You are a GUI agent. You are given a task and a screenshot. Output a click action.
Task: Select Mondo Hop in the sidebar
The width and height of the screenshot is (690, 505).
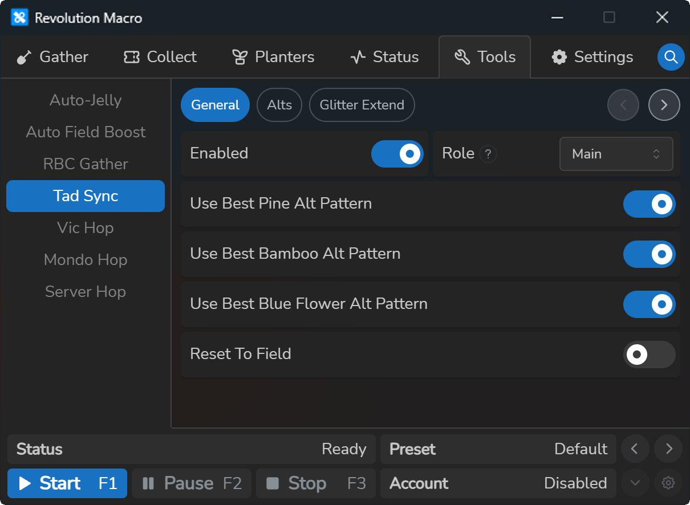86,260
